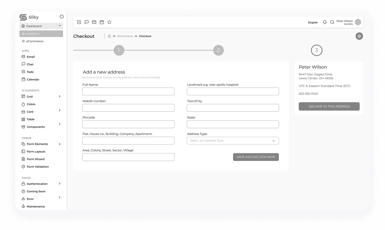The height and width of the screenshot is (230, 385).
Task: Expand Form Elements in the sidebar
Action: pos(37,144)
